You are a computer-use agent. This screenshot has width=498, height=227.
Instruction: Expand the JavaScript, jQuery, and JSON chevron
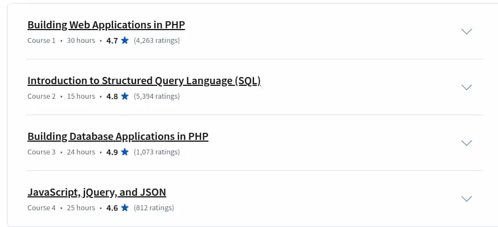(x=466, y=199)
